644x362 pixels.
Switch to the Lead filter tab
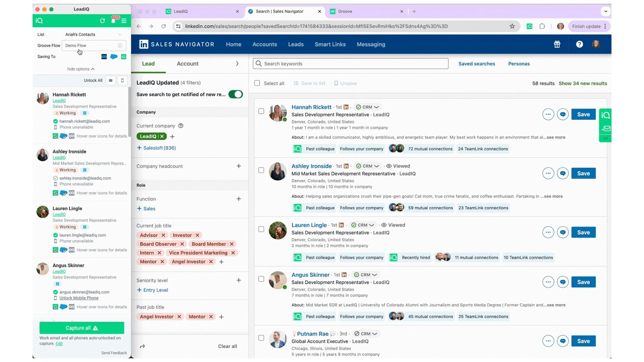[x=148, y=64]
